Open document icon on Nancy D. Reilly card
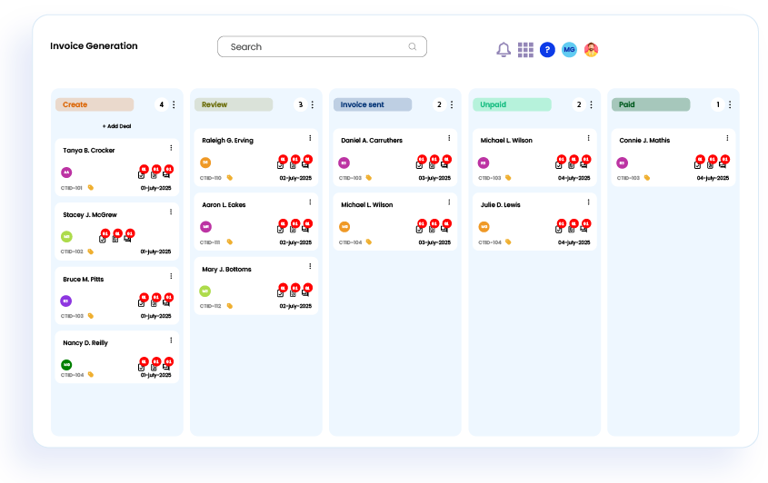768x483 pixels. (x=154, y=367)
